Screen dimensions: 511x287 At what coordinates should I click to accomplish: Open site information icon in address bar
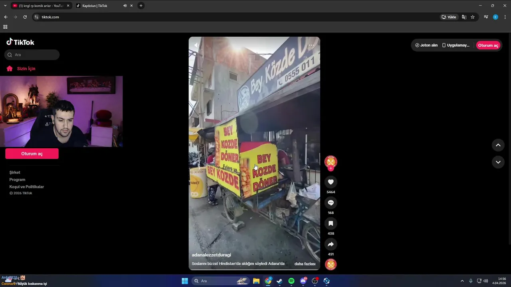(36, 17)
